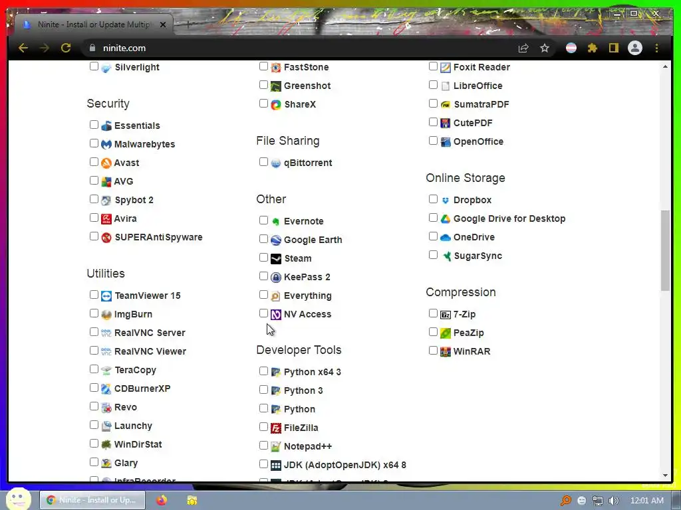The width and height of the screenshot is (681, 510).
Task: Close the Ninite browser tab
Action: coord(163,25)
